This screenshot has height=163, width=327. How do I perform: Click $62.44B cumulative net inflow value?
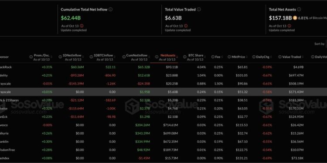click(x=71, y=18)
